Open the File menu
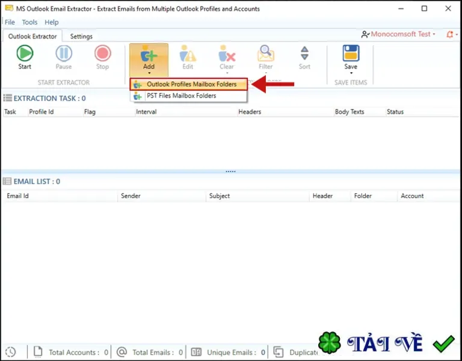Screen dimensions: 462x361 click(10, 22)
